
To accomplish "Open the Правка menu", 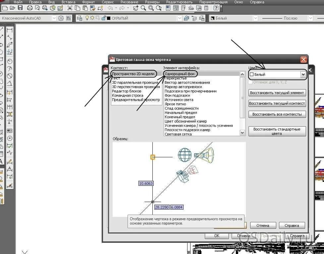I will [35, 2].
